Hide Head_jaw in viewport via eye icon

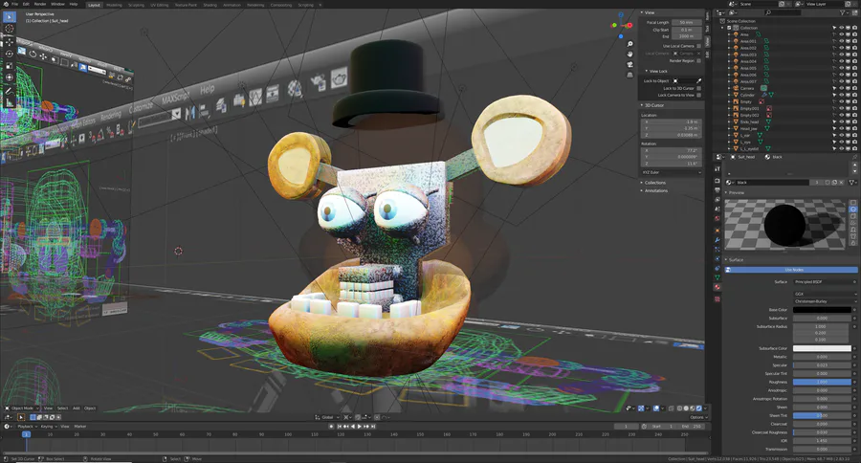tap(841, 128)
